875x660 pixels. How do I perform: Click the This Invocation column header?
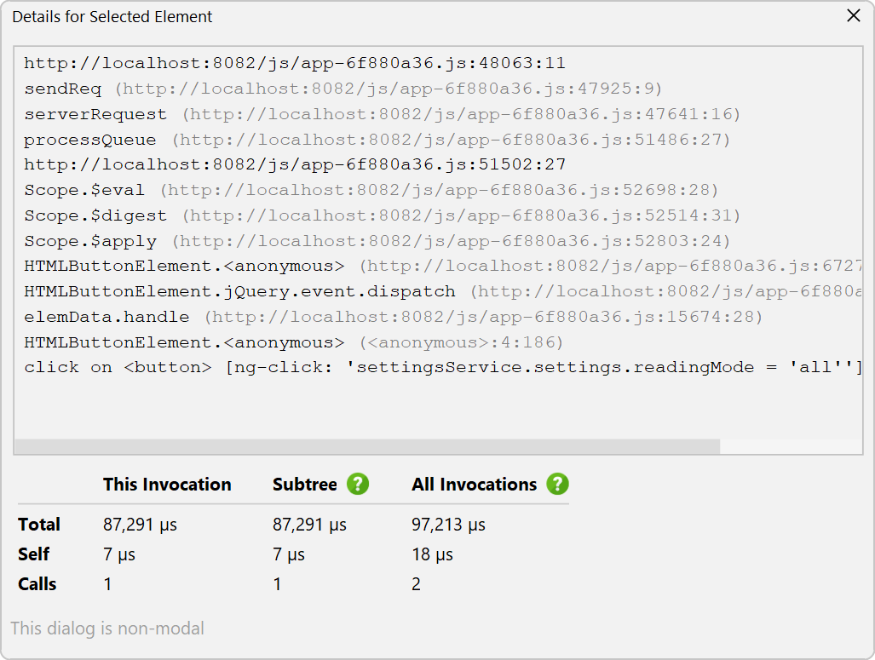[x=167, y=485]
